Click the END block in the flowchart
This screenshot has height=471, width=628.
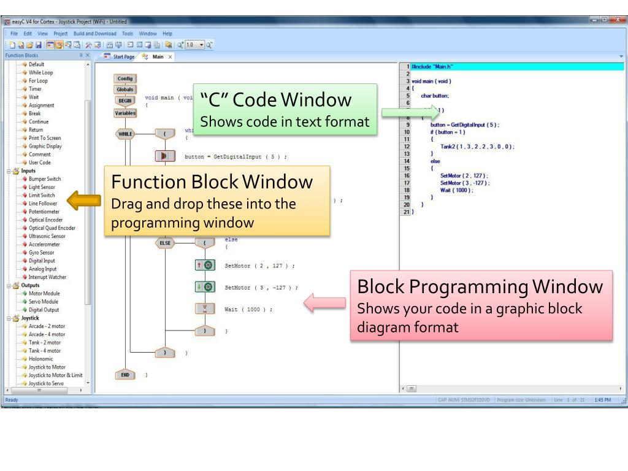click(125, 375)
